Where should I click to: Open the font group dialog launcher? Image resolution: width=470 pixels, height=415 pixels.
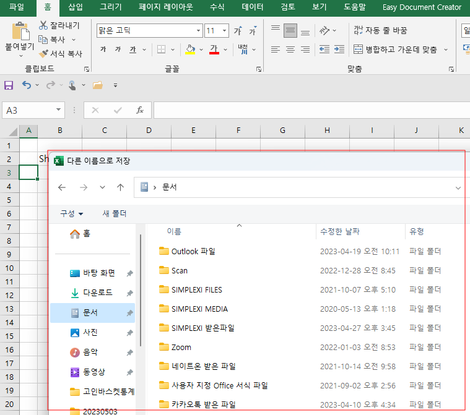[x=259, y=69]
